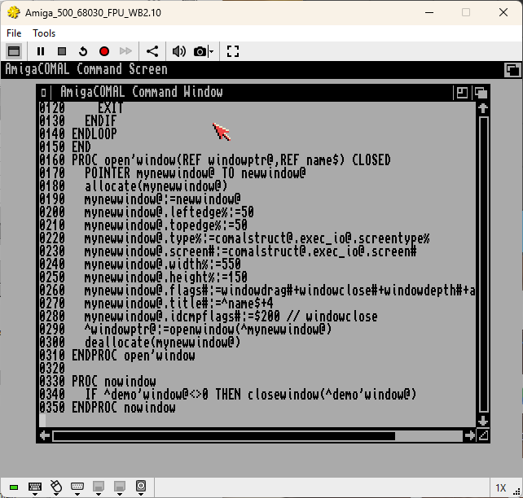523x498 pixels.
Task: Pause the Amiga emulation
Action: coord(41,51)
